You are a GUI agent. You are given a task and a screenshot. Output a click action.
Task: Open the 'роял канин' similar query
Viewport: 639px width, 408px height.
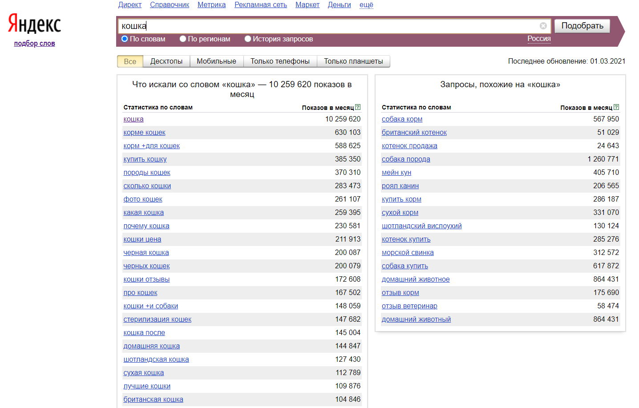(x=400, y=186)
